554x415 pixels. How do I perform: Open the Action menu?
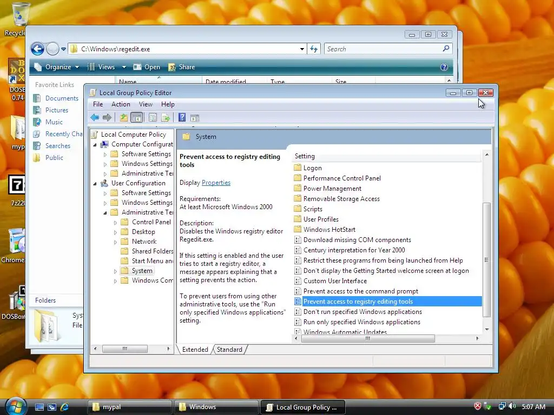click(x=121, y=104)
